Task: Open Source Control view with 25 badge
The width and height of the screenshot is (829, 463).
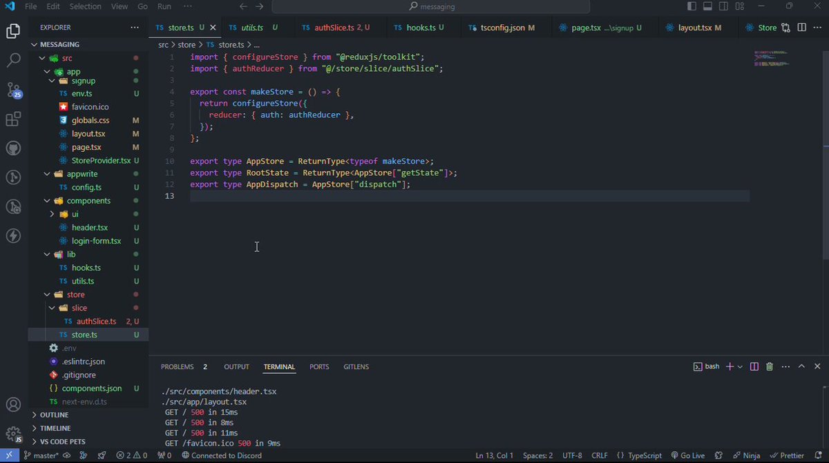Action: pos(13,90)
